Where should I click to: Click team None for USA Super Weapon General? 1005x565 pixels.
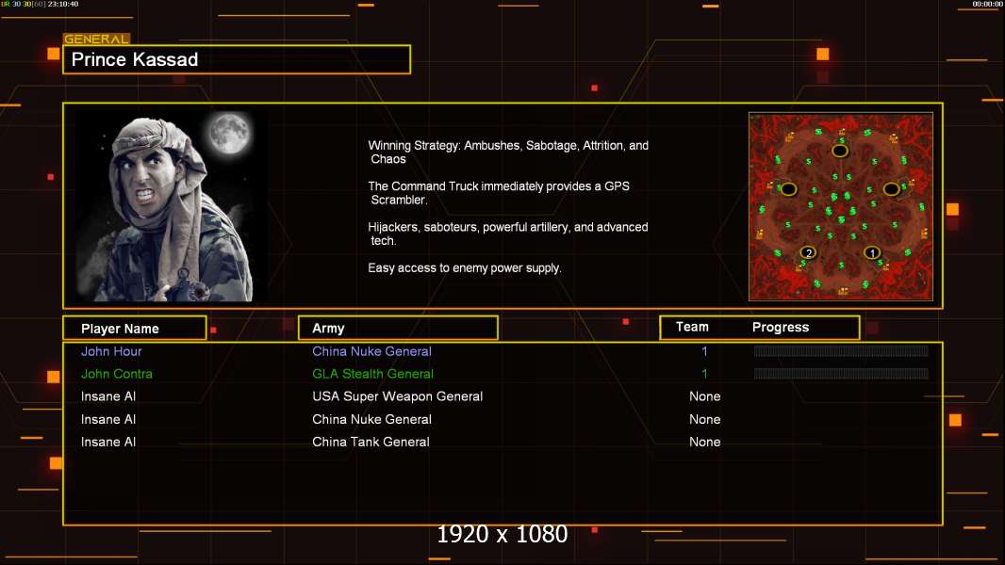coord(704,396)
